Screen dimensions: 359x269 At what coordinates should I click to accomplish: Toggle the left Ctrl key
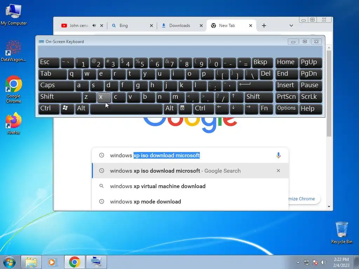(x=49, y=109)
